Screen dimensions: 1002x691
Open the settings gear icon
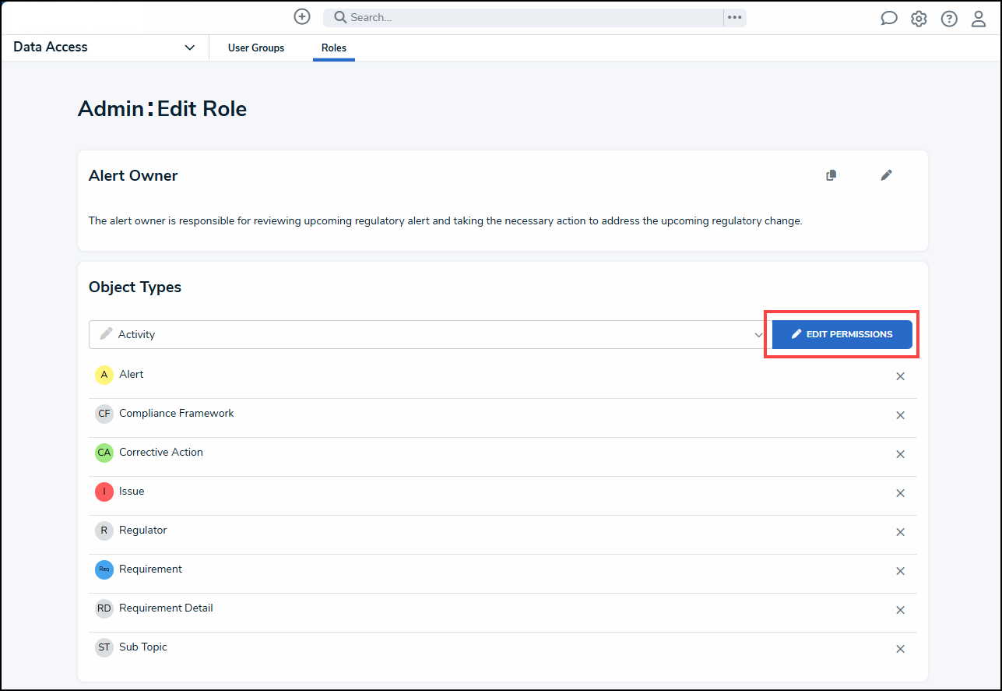pyautogui.click(x=919, y=19)
